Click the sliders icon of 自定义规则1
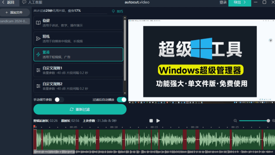The image size is (275, 155). [38, 70]
